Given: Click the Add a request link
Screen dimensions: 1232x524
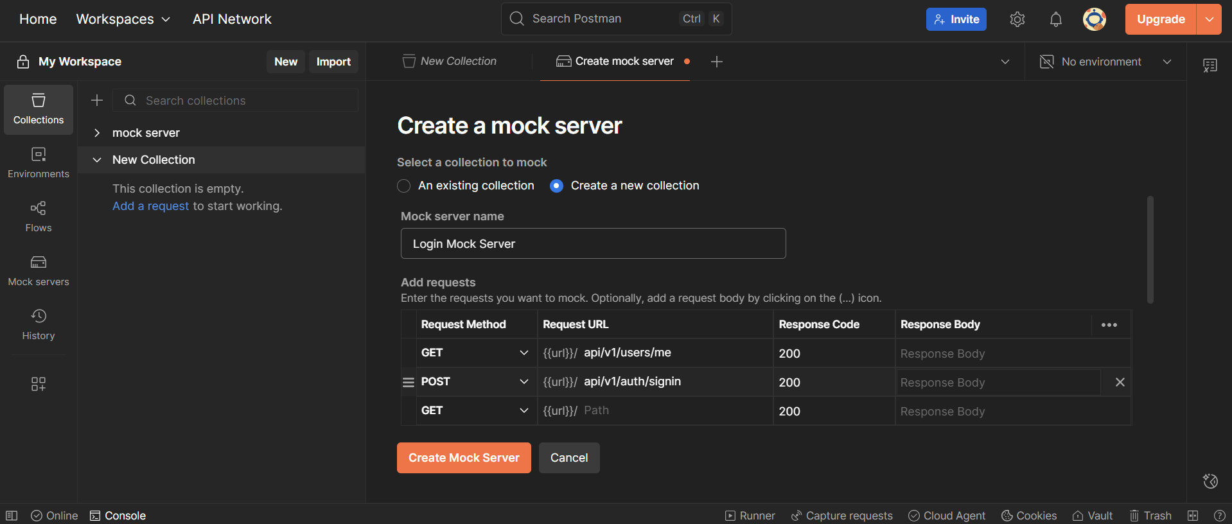Looking at the screenshot, I should tap(151, 206).
